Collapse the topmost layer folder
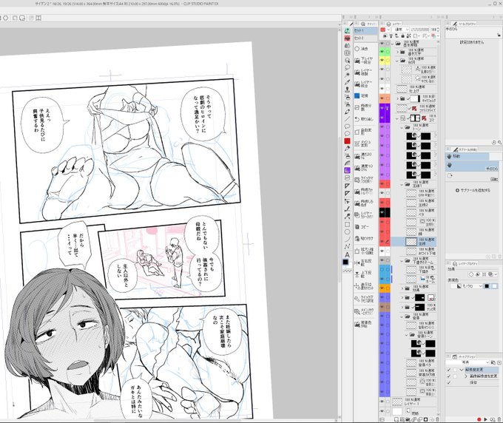The width and height of the screenshot is (503, 423). pos(393,44)
